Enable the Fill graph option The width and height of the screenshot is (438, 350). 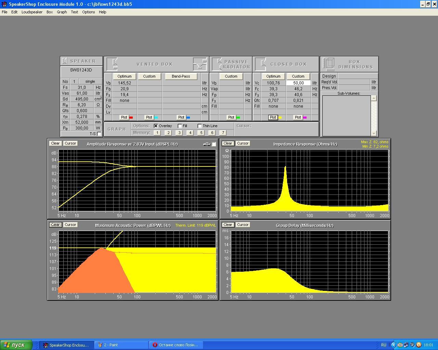[180, 126]
